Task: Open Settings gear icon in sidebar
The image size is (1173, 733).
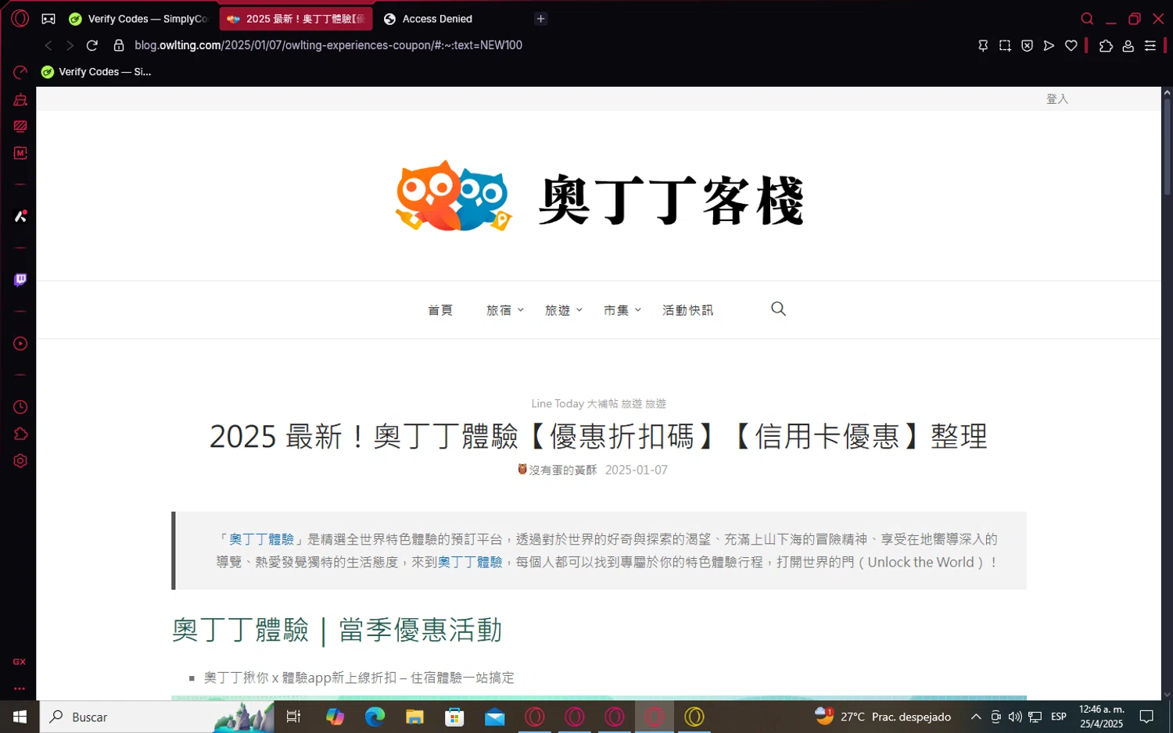Action: [x=20, y=460]
